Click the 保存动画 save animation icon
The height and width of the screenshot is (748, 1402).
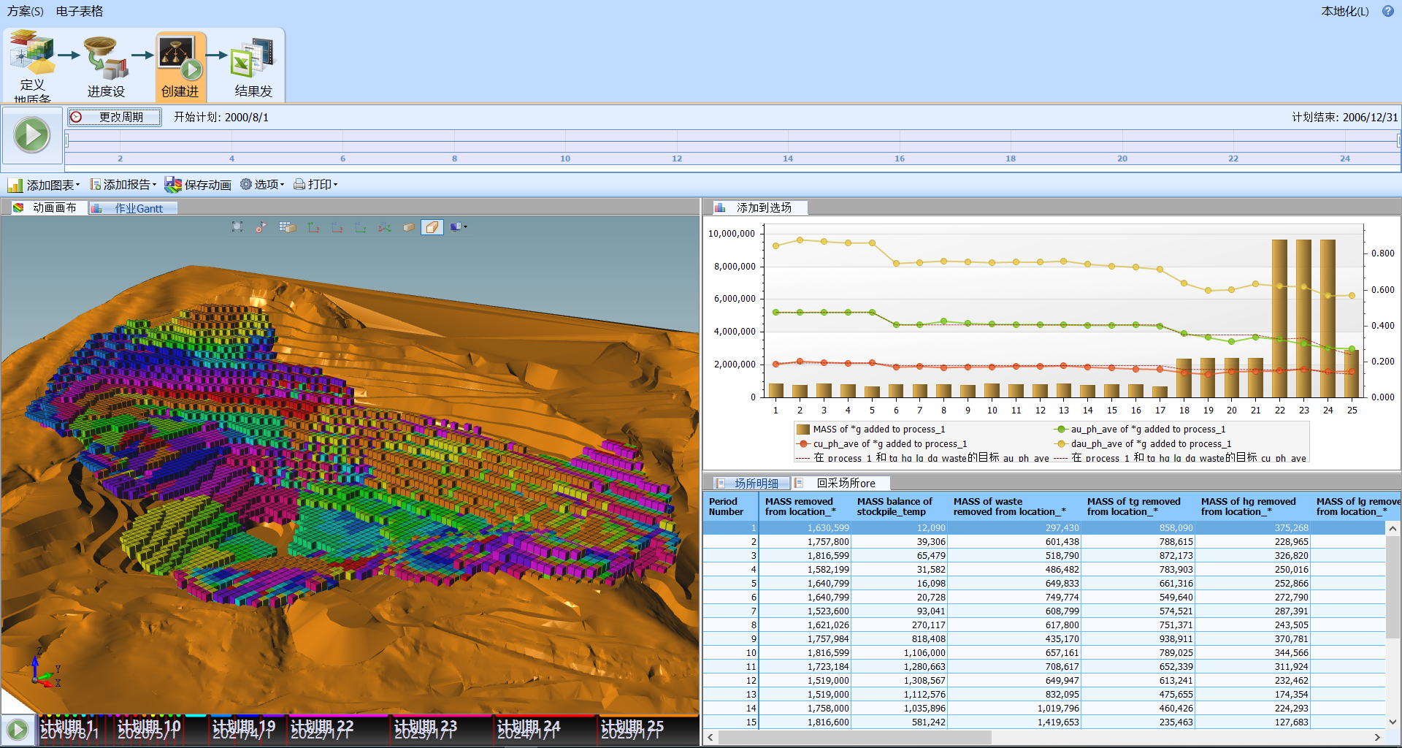[x=173, y=185]
